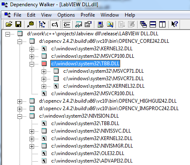Expand the MSVCP71.DLL node
This screenshot has width=190, height=165.
click(44, 71)
